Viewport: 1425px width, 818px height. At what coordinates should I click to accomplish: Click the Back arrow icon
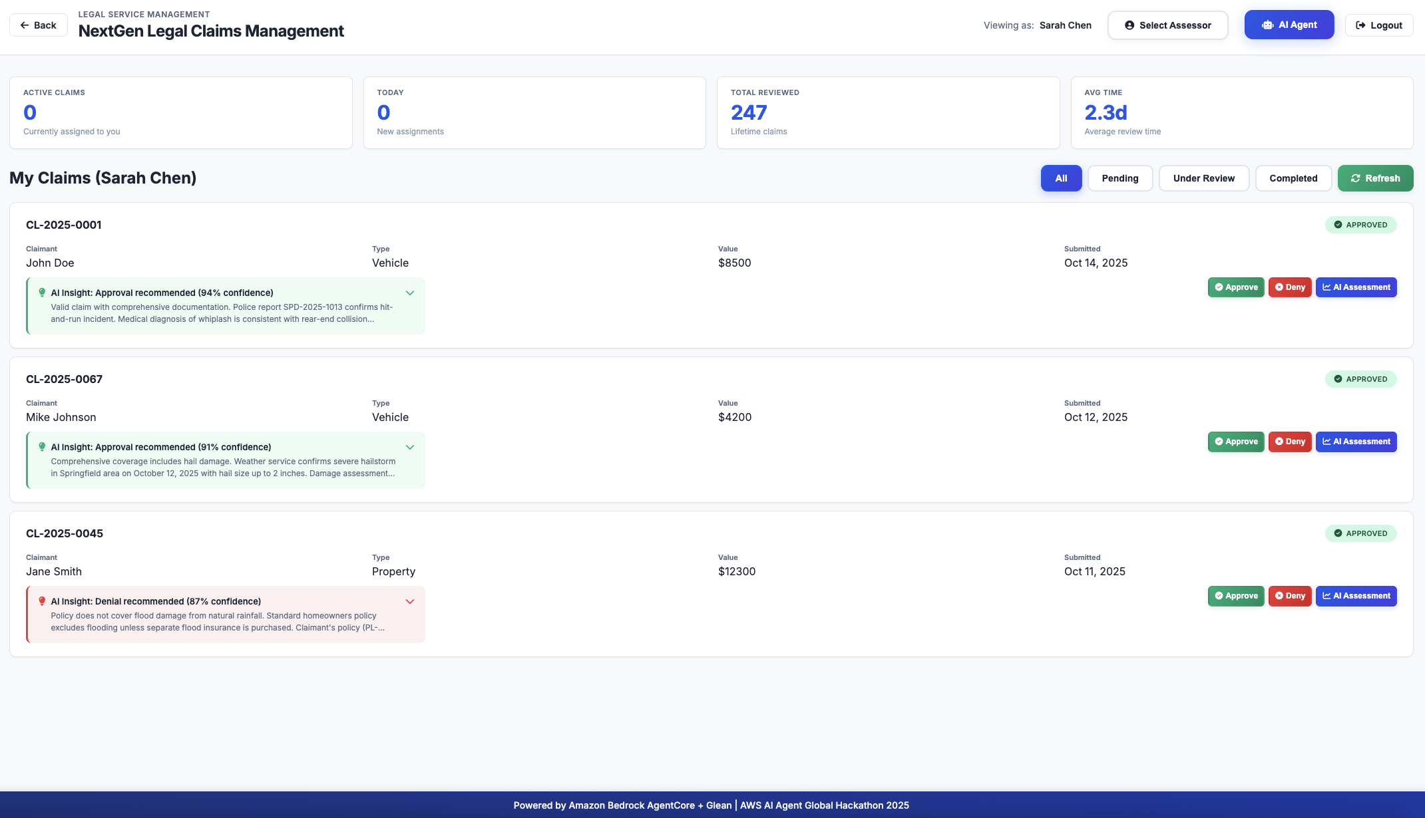25,25
